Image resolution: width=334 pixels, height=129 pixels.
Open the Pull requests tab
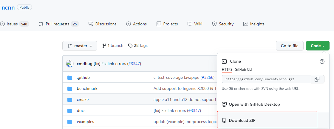pos(59,24)
